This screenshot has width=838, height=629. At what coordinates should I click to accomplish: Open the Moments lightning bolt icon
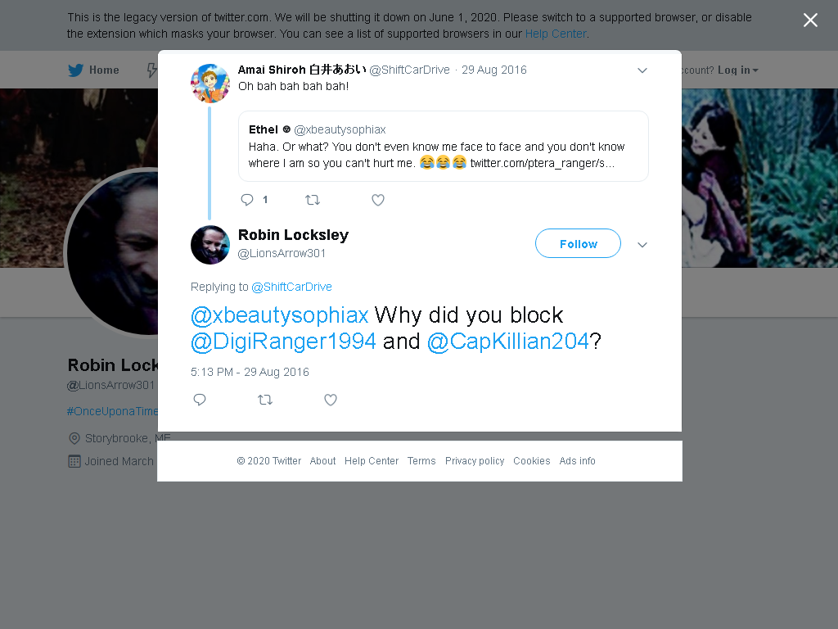click(x=152, y=70)
